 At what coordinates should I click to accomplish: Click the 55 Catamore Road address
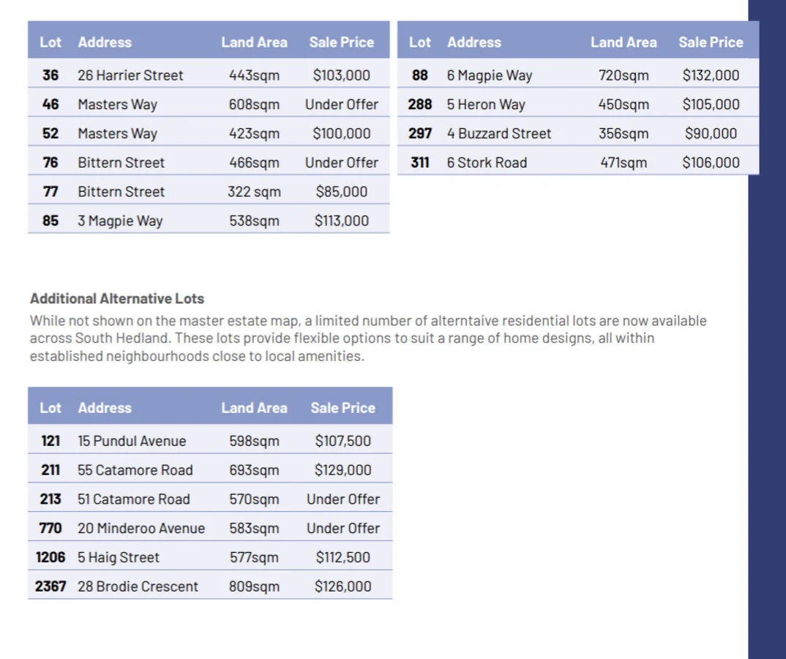[135, 470]
